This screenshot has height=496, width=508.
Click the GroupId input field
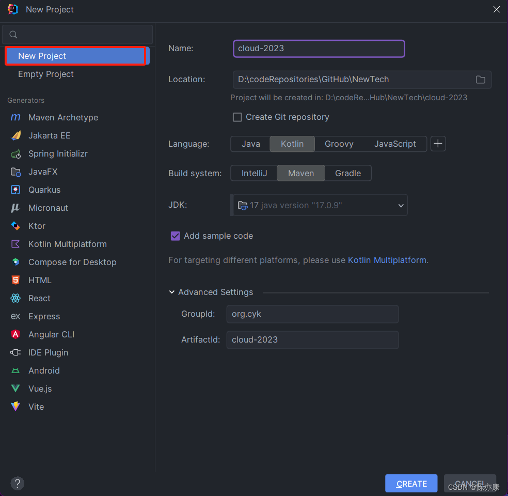pos(312,314)
